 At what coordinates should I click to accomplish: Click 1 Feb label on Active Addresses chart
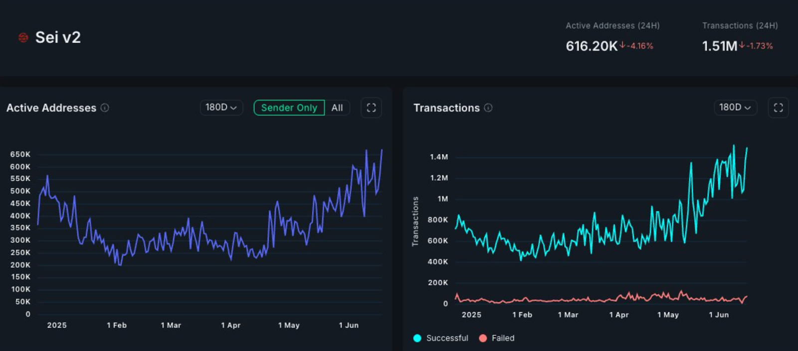[117, 325]
